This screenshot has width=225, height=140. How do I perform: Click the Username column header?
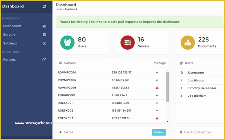tap(196, 72)
